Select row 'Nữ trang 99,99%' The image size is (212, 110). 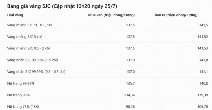pos(108,83)
